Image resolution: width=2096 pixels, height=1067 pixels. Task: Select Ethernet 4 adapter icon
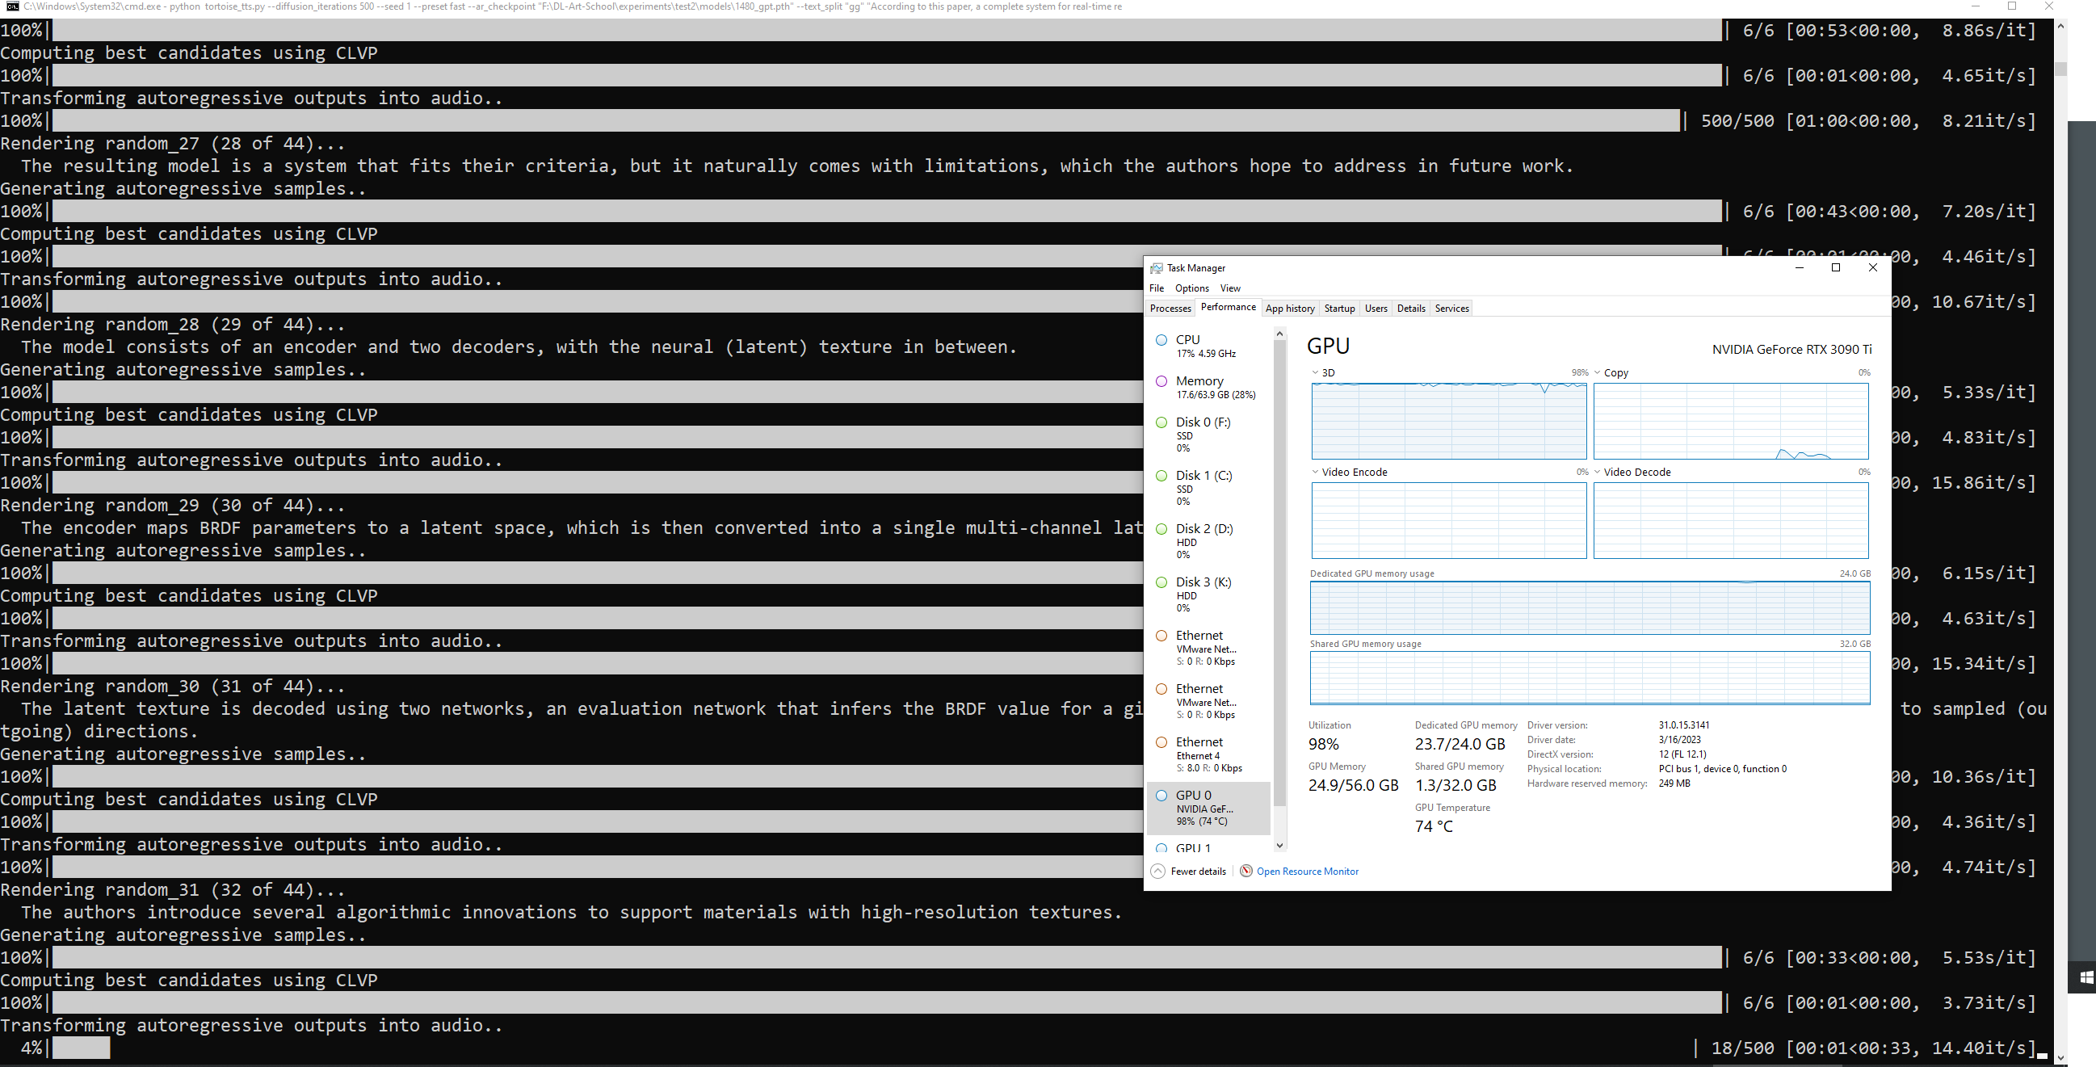click(1161, 741)
